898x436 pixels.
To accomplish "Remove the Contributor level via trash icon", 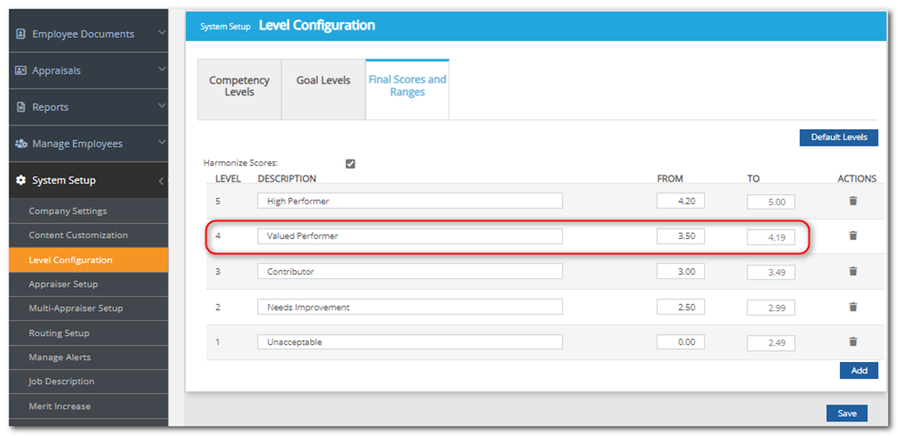I will 853,271.
